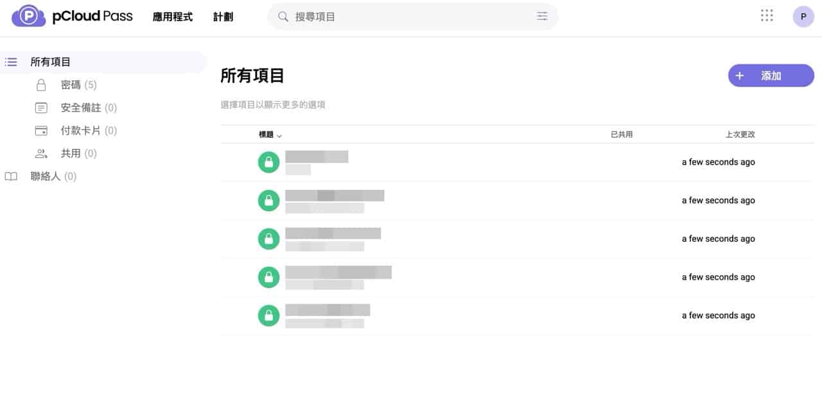Select the card icon for 付款卡片

tap(41, 131)
